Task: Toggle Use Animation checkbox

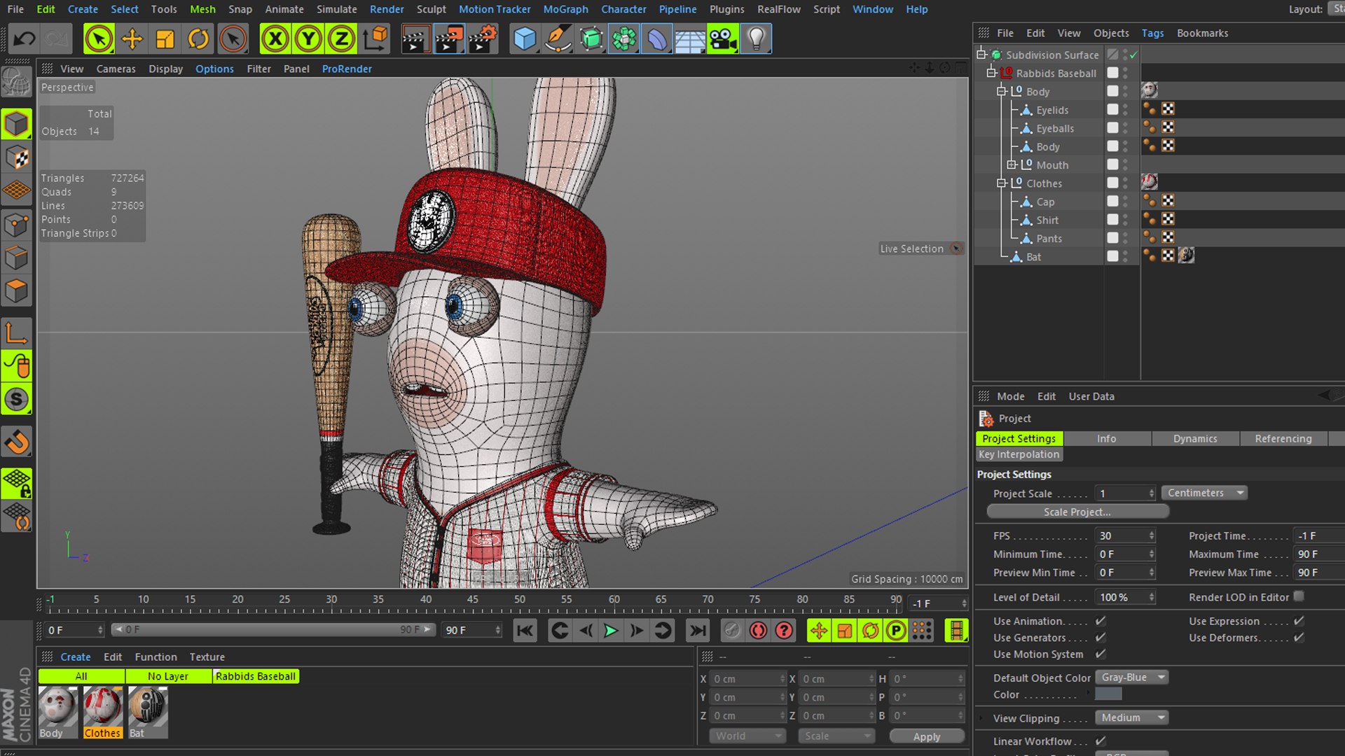Action: [x=1101, y=621]
